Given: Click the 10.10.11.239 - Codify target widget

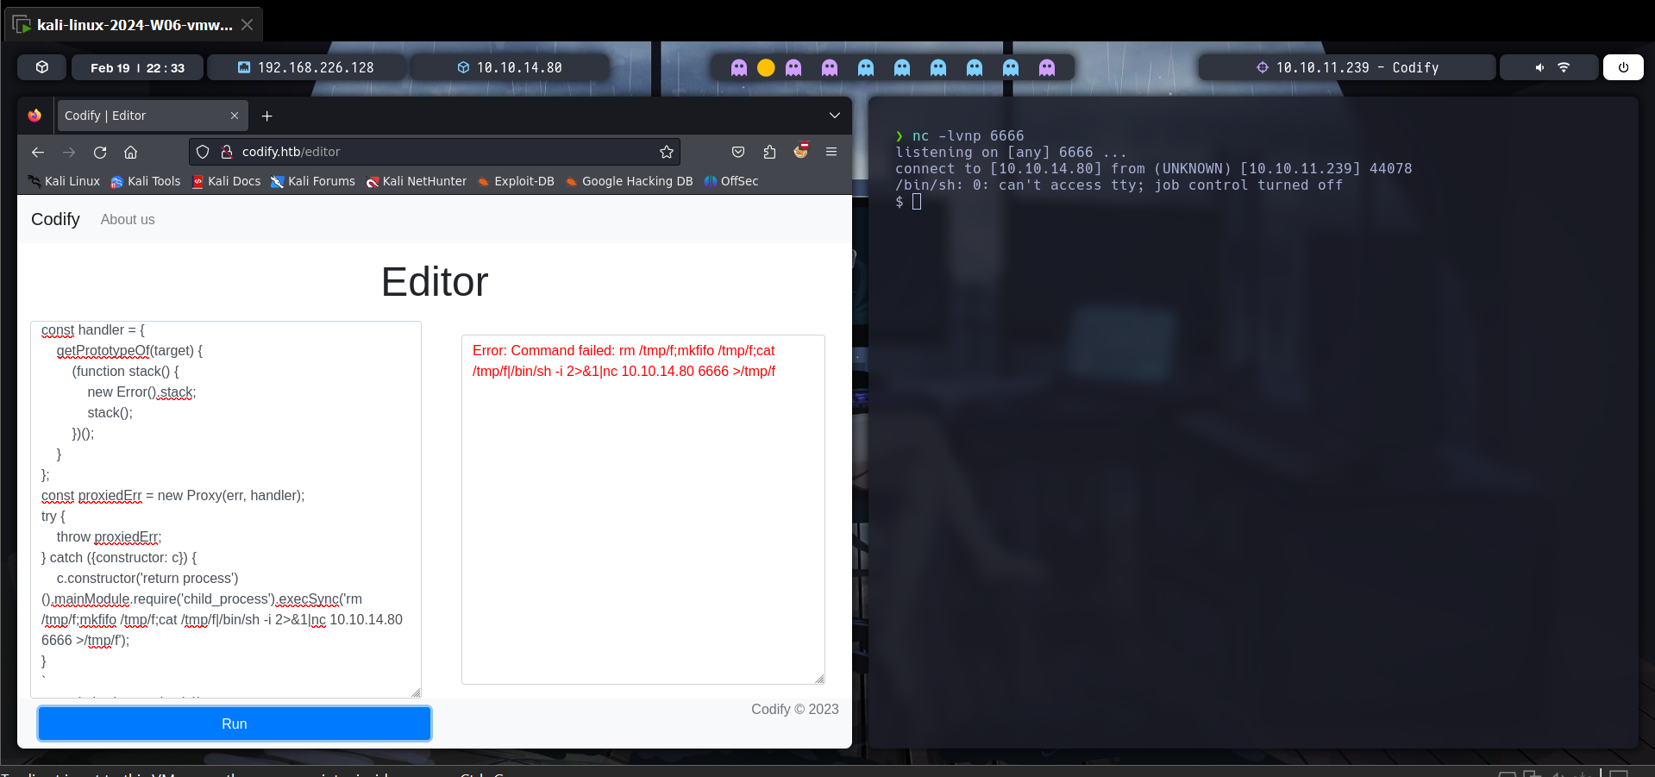Looking at the screenshot, I should [x=1347, y=67].
